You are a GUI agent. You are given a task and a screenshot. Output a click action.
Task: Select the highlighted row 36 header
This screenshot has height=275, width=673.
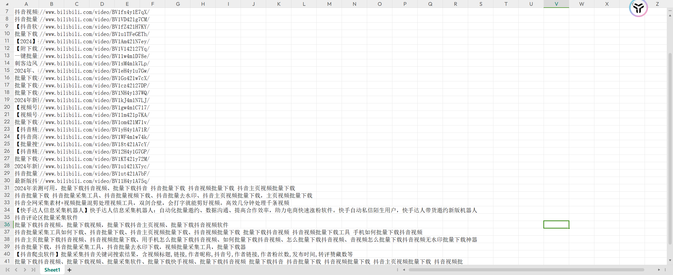7,225
